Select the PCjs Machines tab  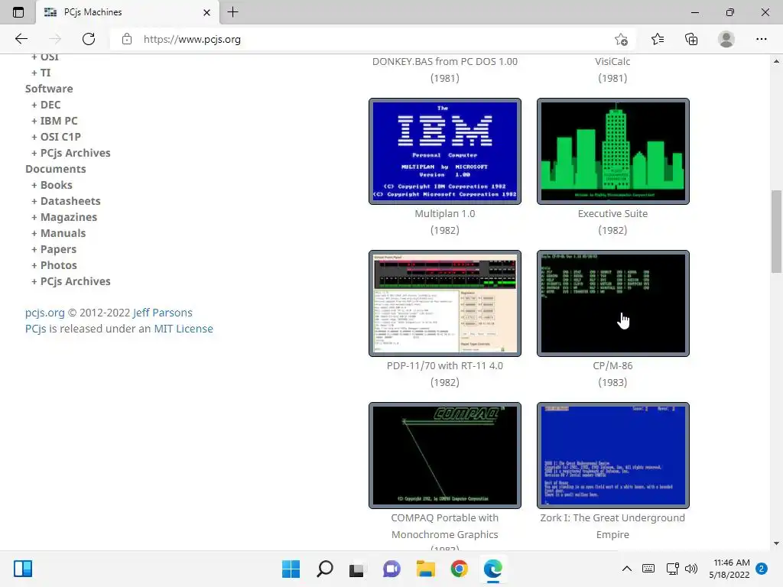(128, 12)
